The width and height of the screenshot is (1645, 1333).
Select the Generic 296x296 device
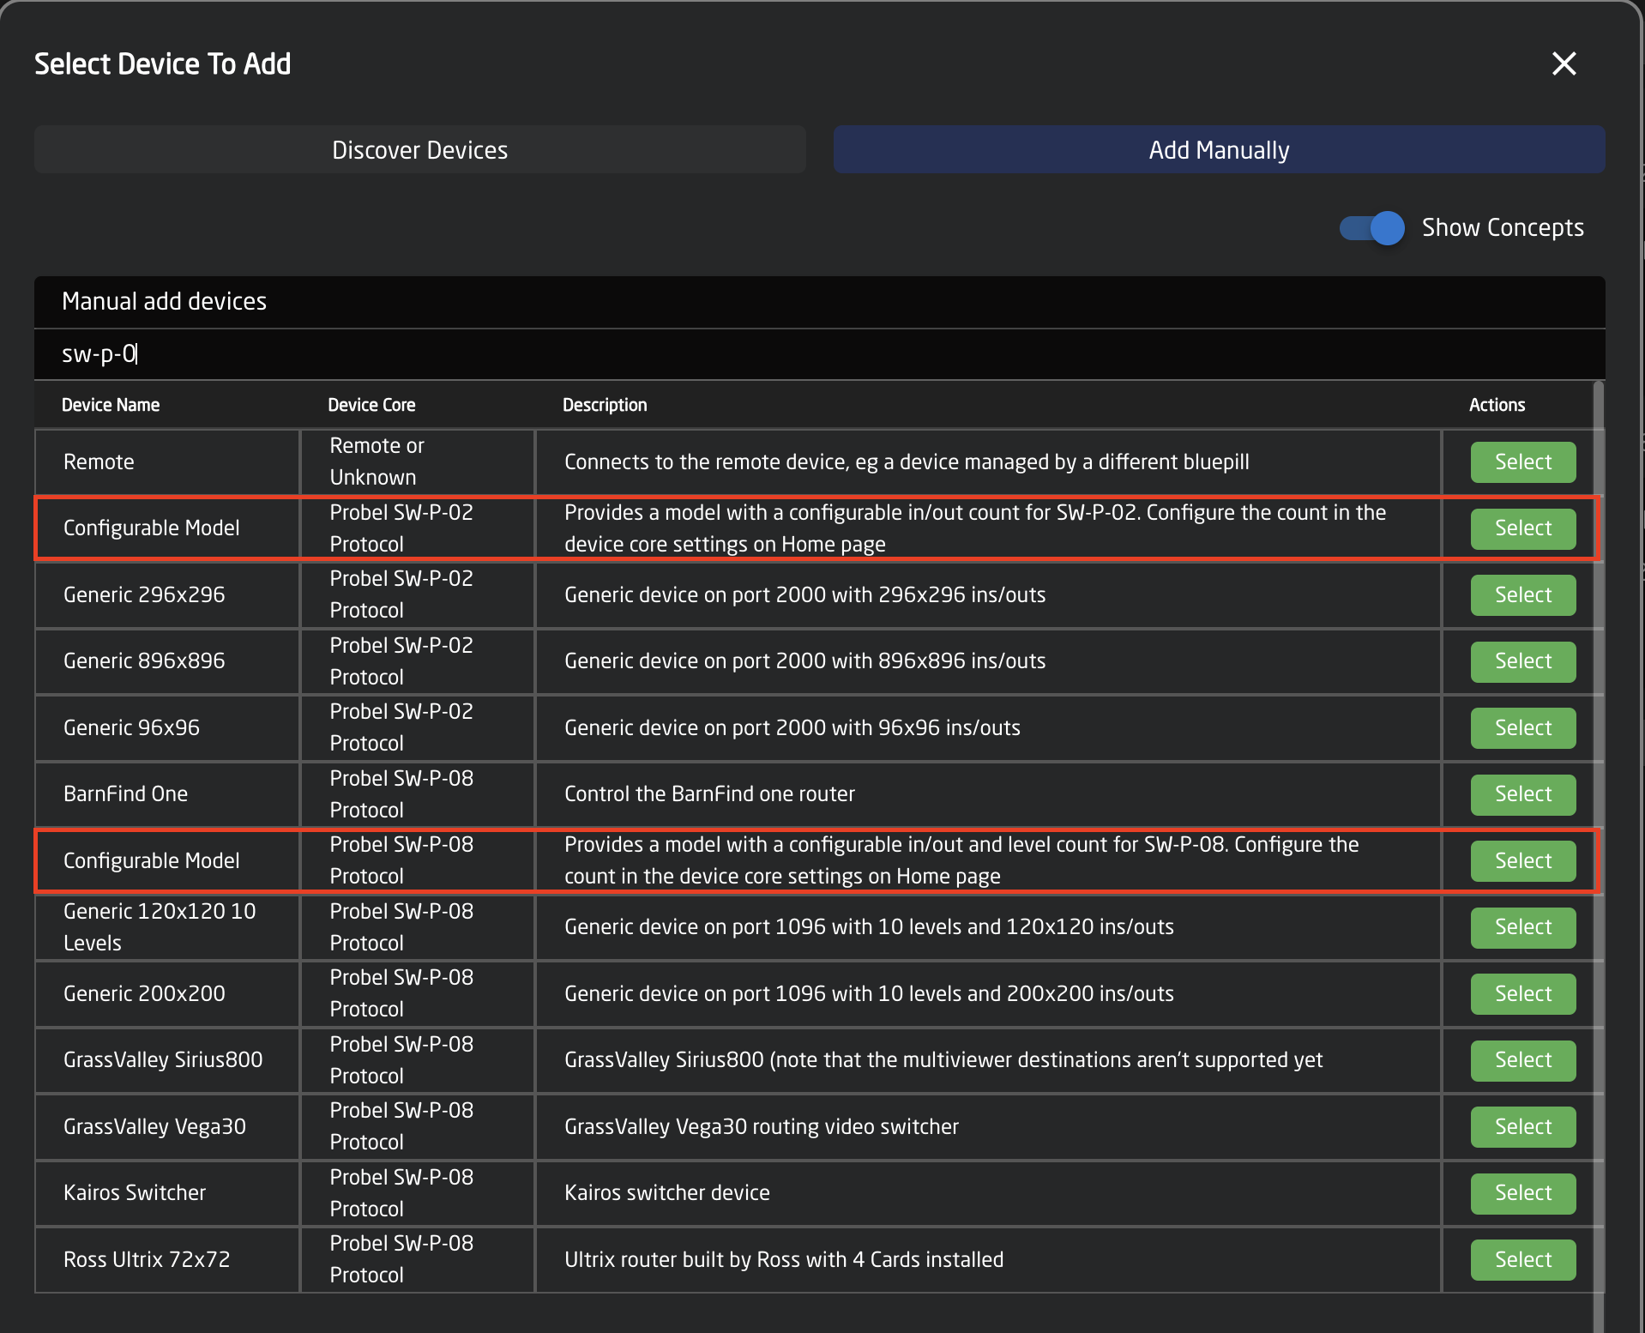click(1523, 595)
